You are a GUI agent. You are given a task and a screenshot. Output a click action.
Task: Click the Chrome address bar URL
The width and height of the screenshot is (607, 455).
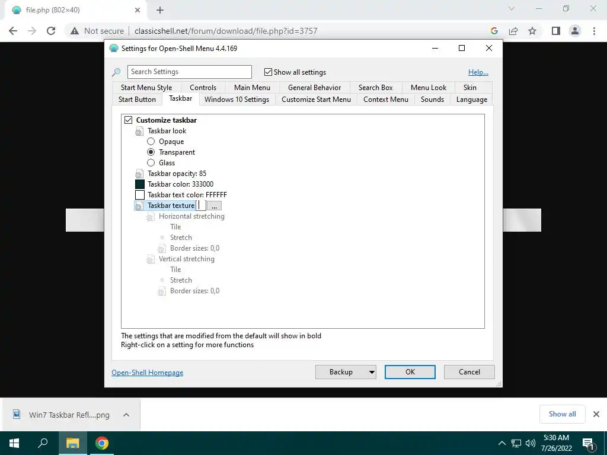point(226,31)
